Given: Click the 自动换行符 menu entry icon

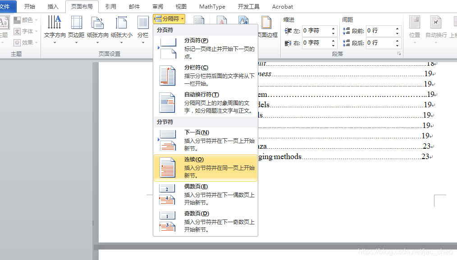Looking at the screenshot, I should point(167,103).
